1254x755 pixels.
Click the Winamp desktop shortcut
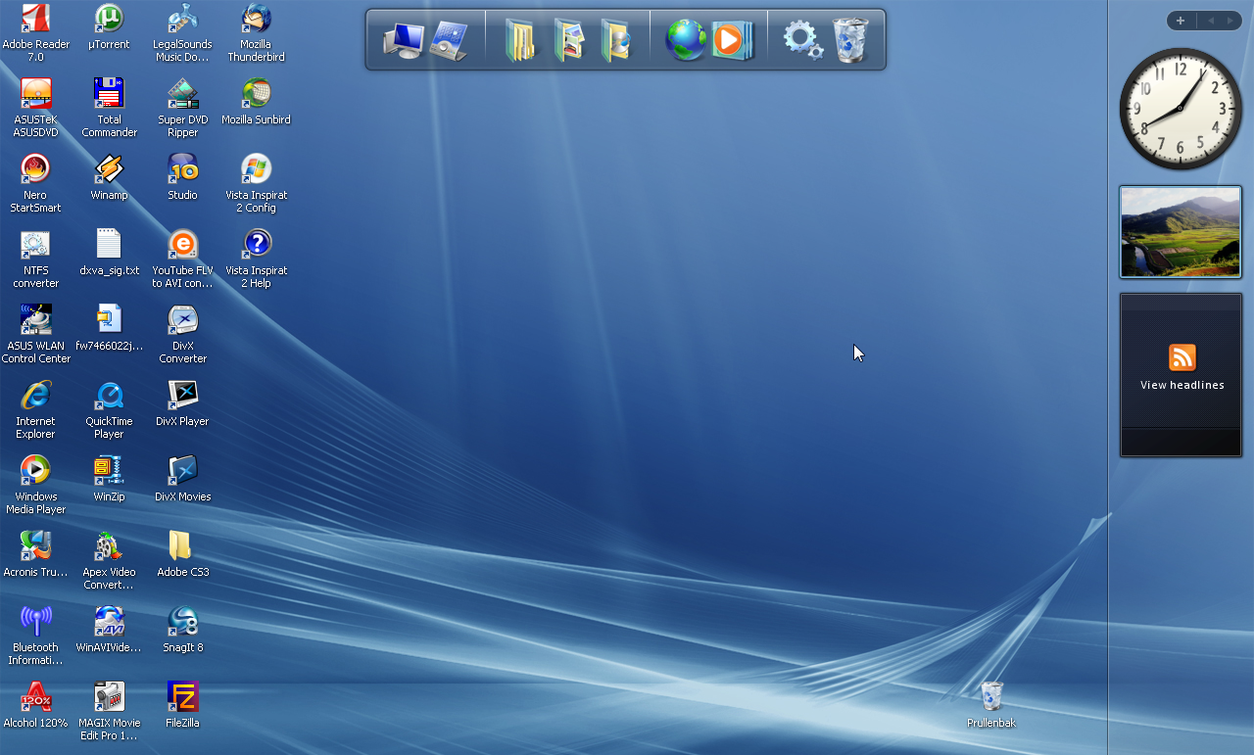coord(109,170)
